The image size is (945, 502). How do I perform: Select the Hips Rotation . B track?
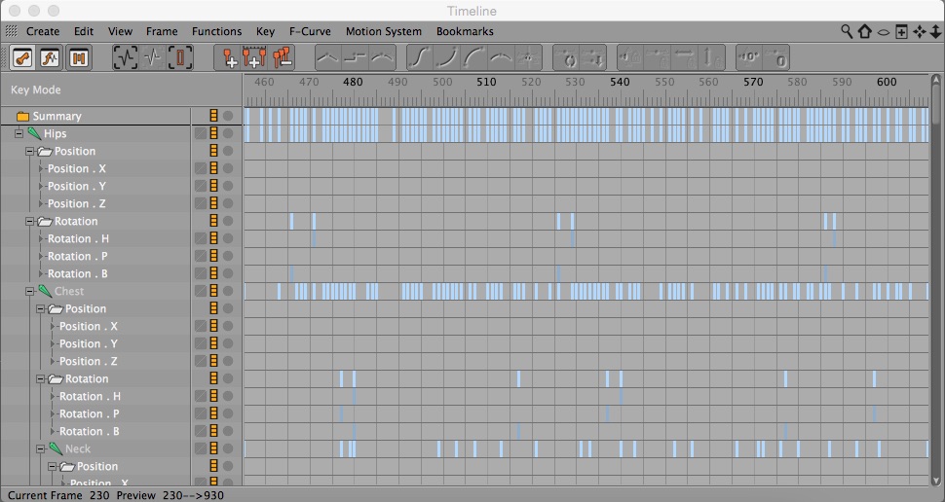(x=77, y=273)
